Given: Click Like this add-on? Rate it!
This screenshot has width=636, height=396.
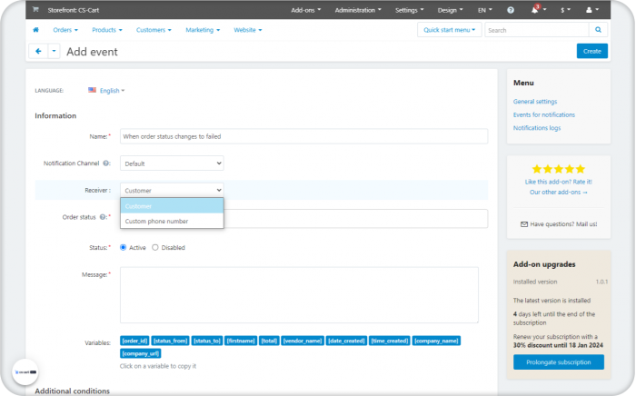Looking at the screenshot, I should (x=559, y=182).
